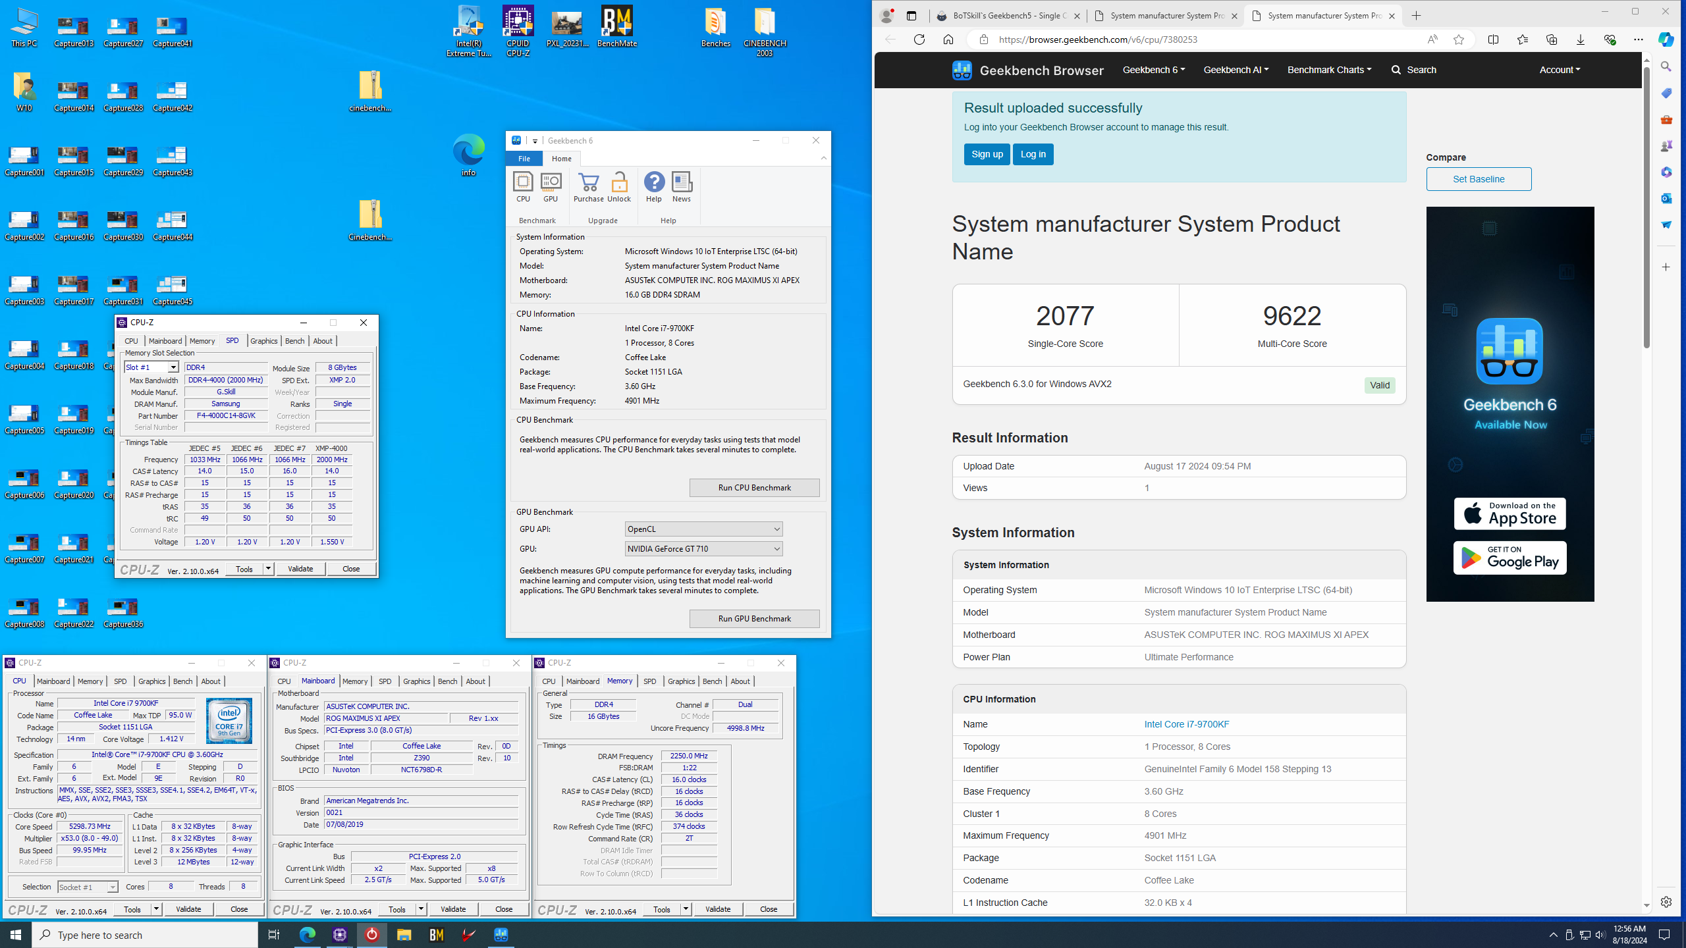Screen dimensions: 1686x948
Task: Click Set Baseline button
Action: [x=1479, y=179]
